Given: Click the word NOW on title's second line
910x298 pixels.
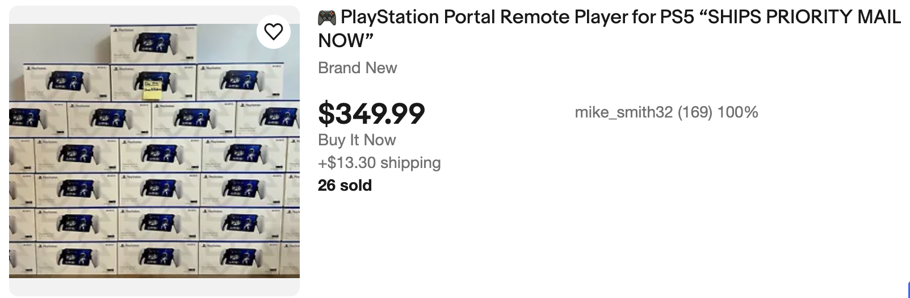Looking at the screenshot, I should pos(341,41).
